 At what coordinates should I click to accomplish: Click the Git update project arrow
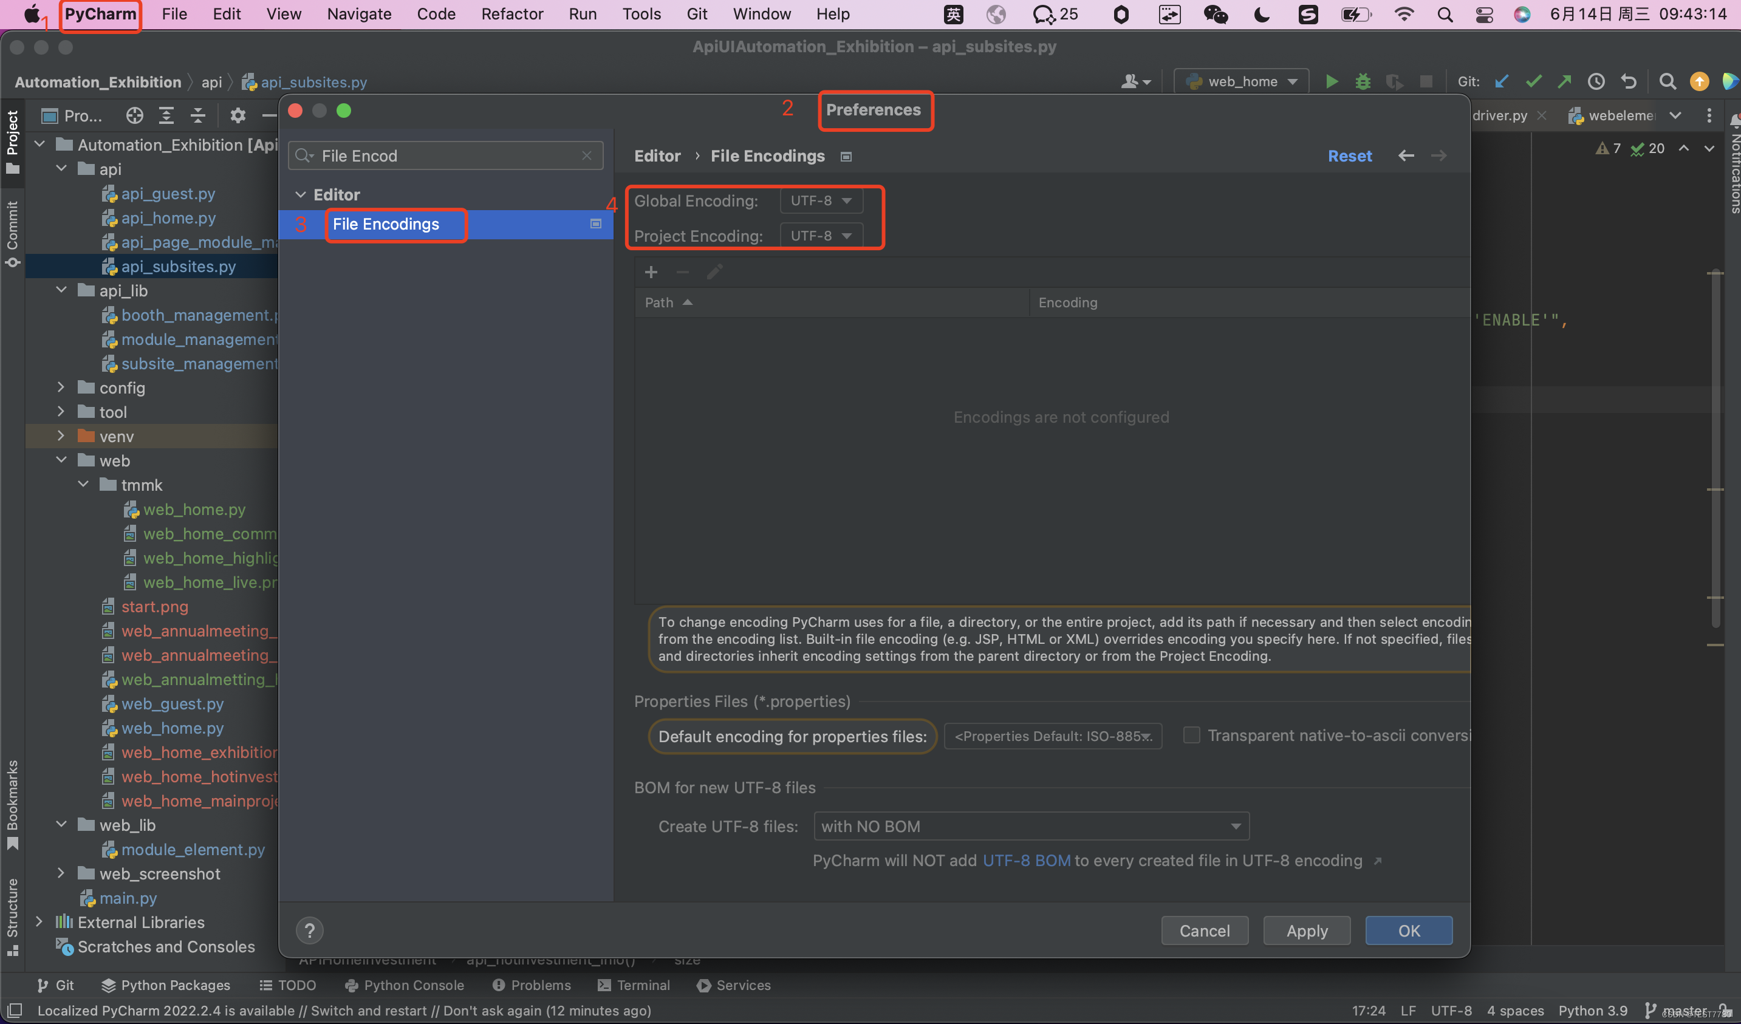pos(1501,81)
